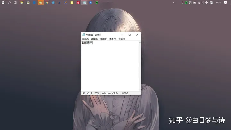Open Task View in the taskbar
Viewport: 231px width, 130px height.
15,3
